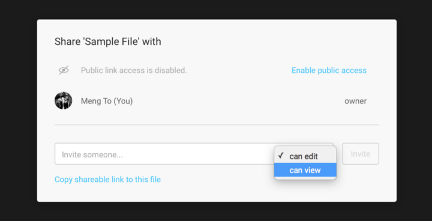
Task: Click the Share 'Sample File' with heading
Action: (x=108, y=42)
